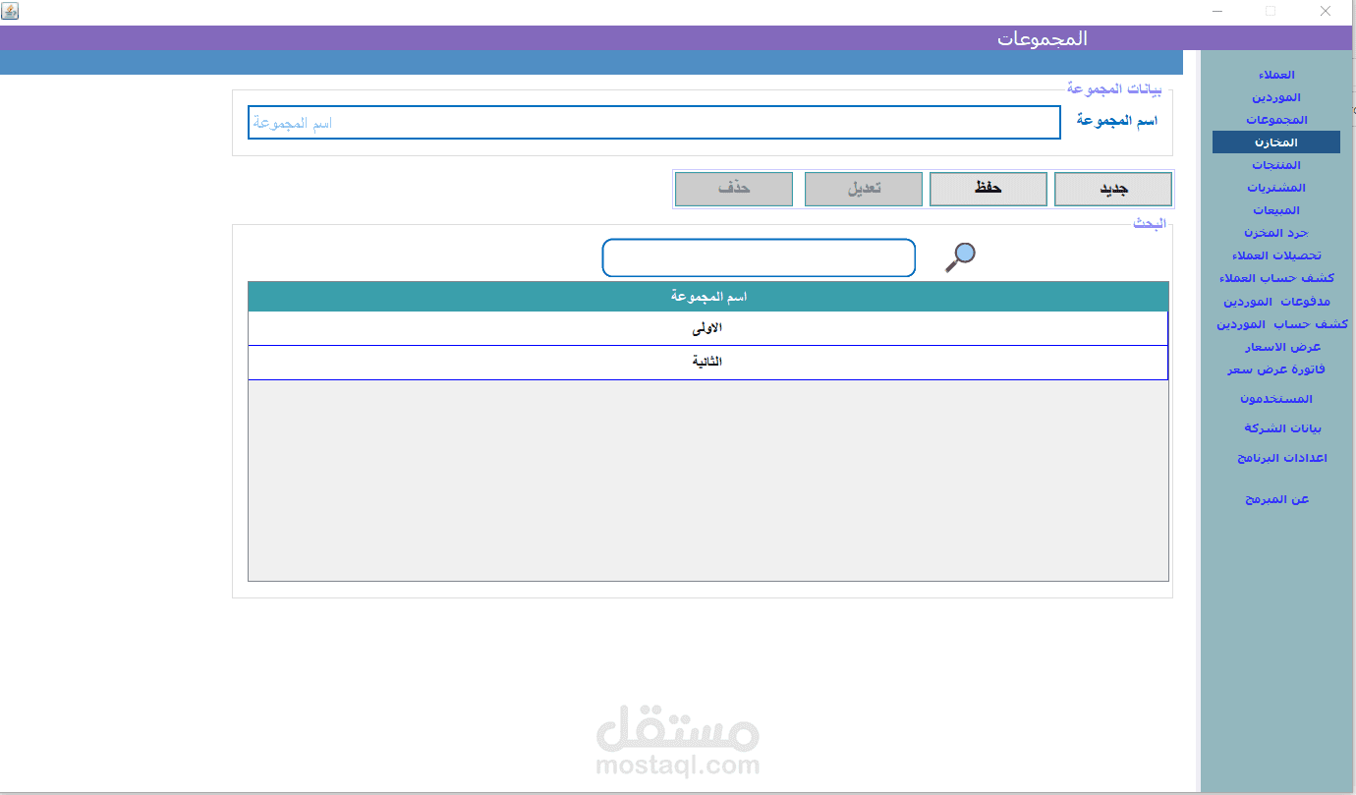This screenshot has height=795, width=1356.
Task: Focus the اسم المجموعة group name field
Action: 654,123
